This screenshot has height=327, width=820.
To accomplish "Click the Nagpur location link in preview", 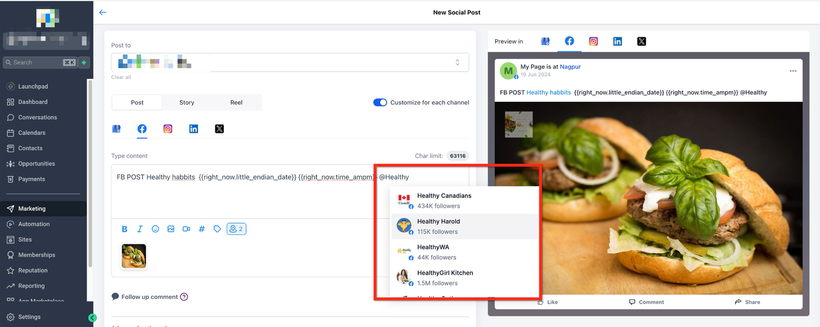I will pos(570,67).
